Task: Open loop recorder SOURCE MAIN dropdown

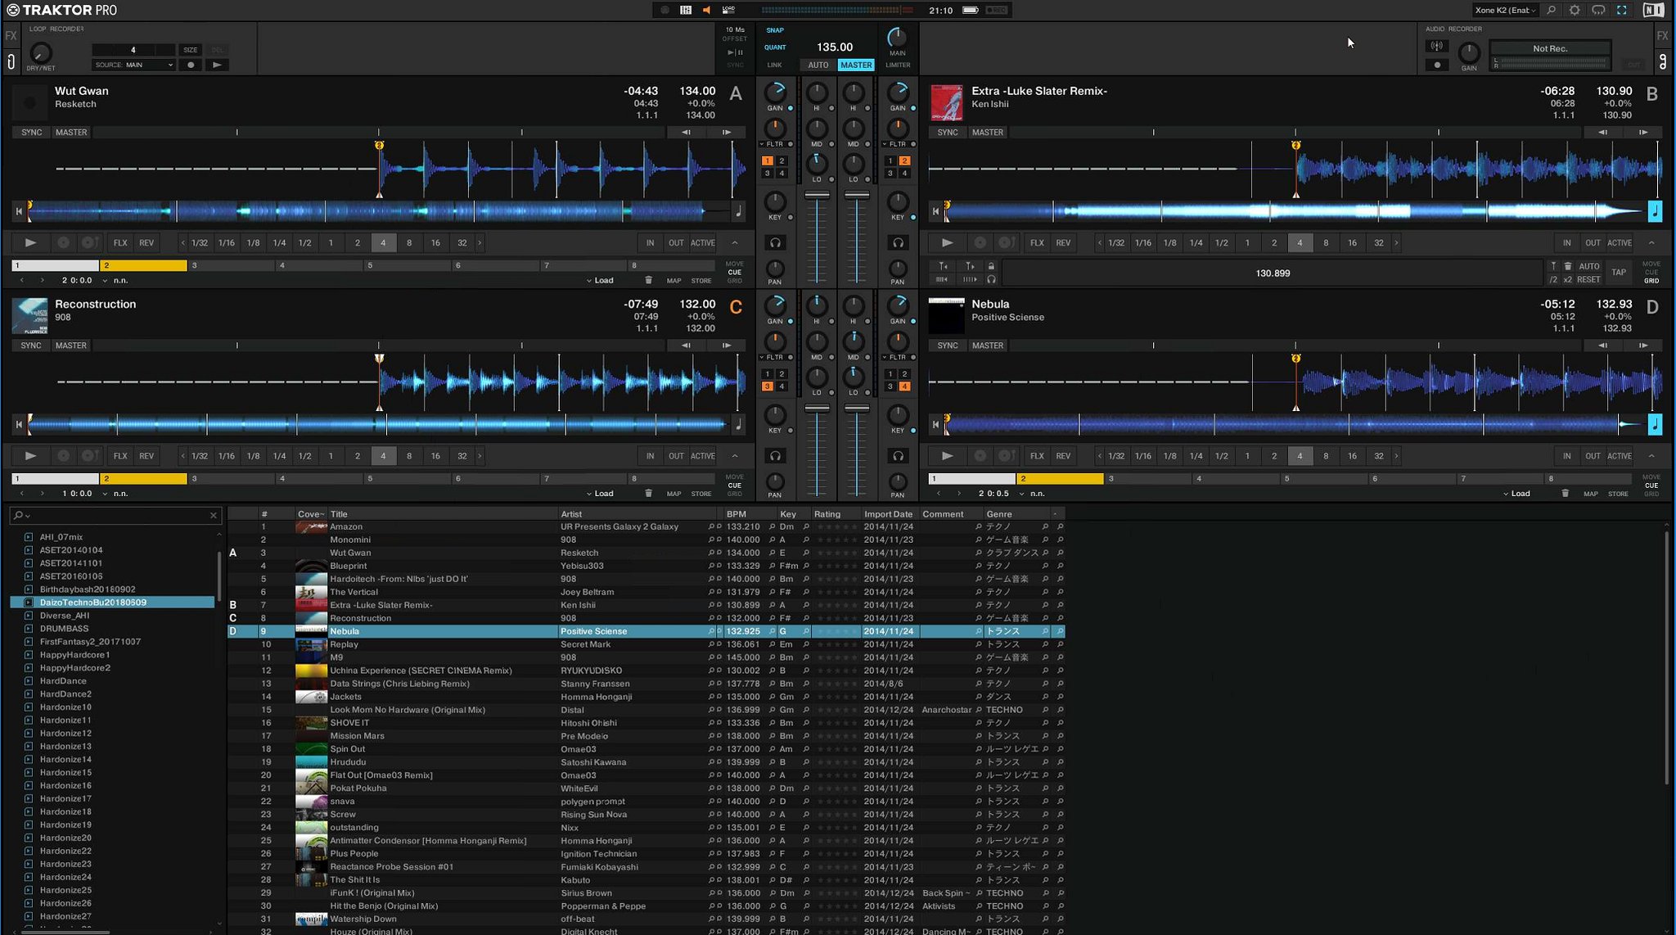Action: coord(134,65)
